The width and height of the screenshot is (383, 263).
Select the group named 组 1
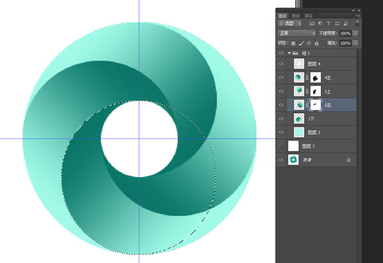pyautogui.click(x=306, y=53)
